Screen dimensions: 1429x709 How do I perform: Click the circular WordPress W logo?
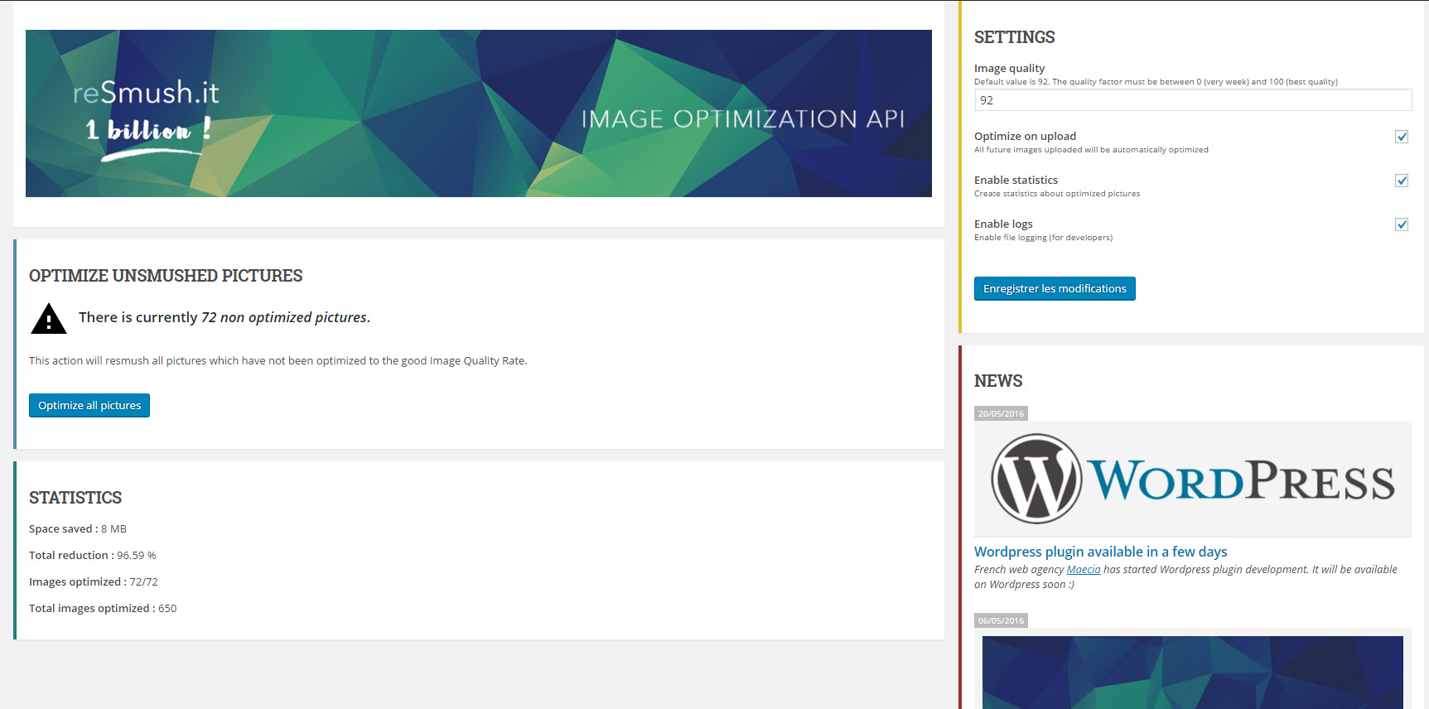coord(1036,479)
